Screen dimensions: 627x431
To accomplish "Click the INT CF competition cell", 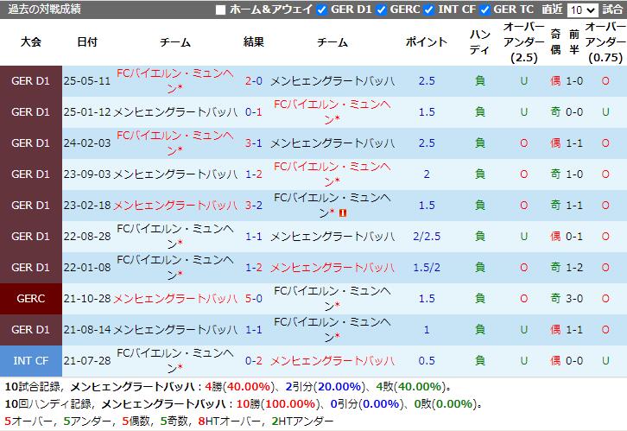I will coord(31,360).
